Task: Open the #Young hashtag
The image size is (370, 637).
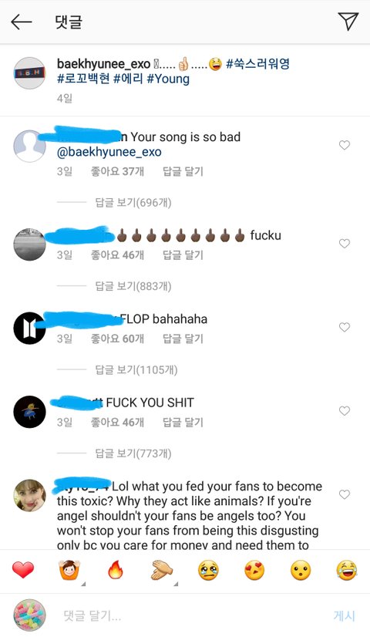Action: (168, 79)
